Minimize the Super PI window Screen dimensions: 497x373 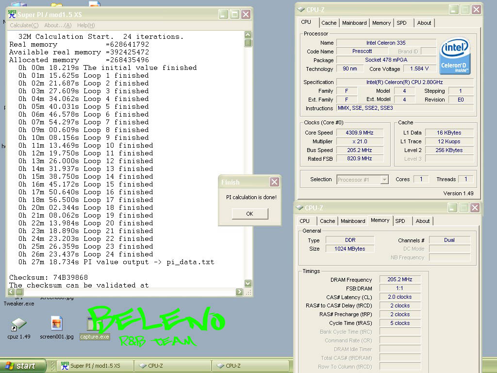tap(223, 14)
